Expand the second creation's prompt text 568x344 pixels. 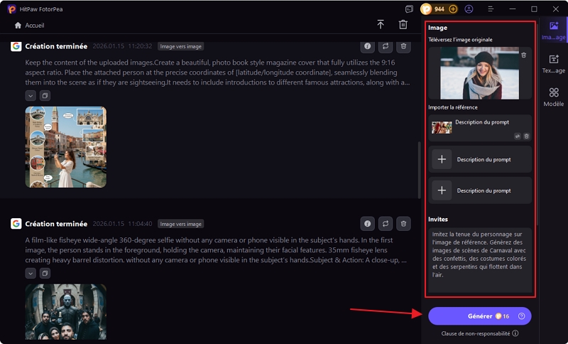pyautogui.click(x=31, y=273)
